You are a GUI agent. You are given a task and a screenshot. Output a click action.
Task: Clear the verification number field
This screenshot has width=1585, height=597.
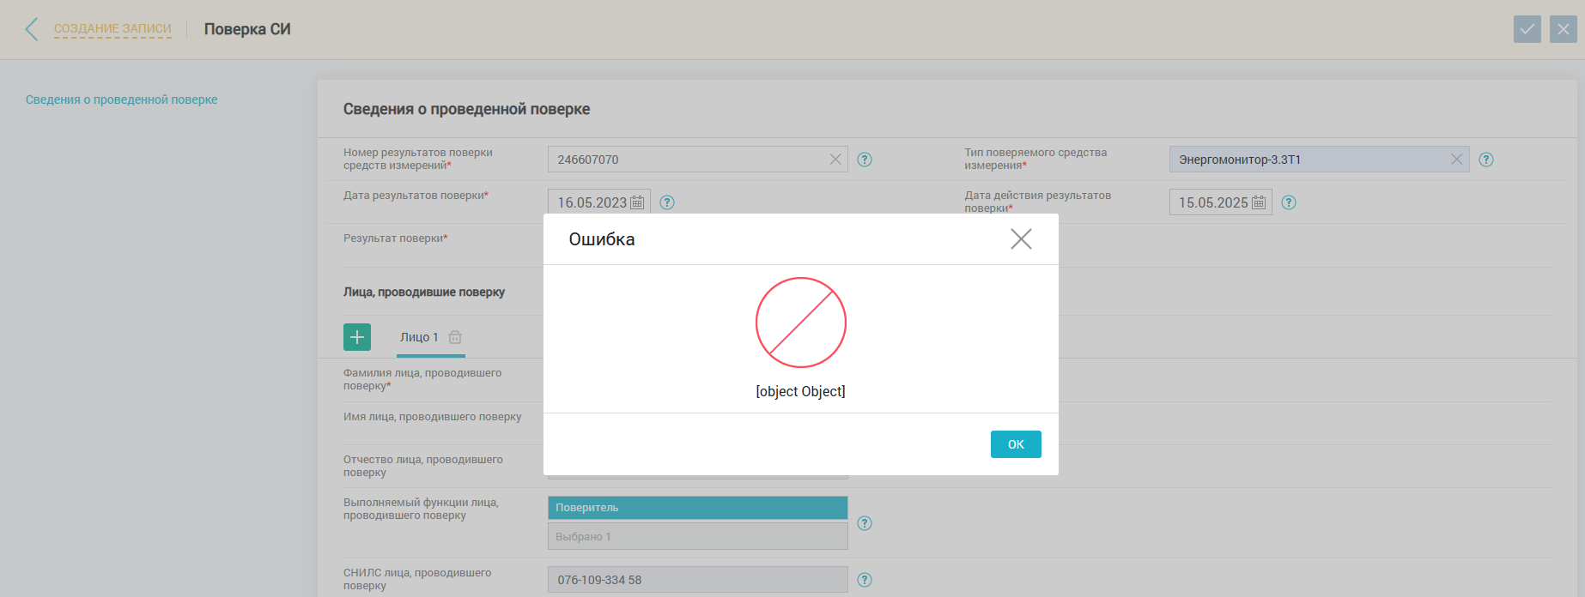[x=835, y=160]
